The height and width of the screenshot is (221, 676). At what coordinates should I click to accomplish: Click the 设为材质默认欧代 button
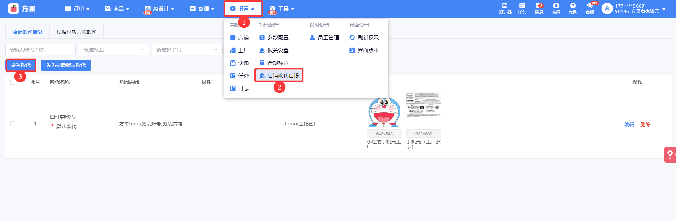point(66,65)
